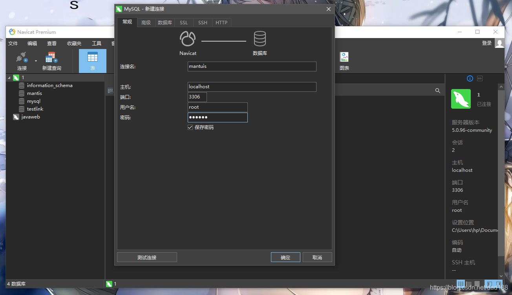Screen dimensions: 512x295
Task: Toggle the right pane icon in status bar
Action: click(499, 283)
